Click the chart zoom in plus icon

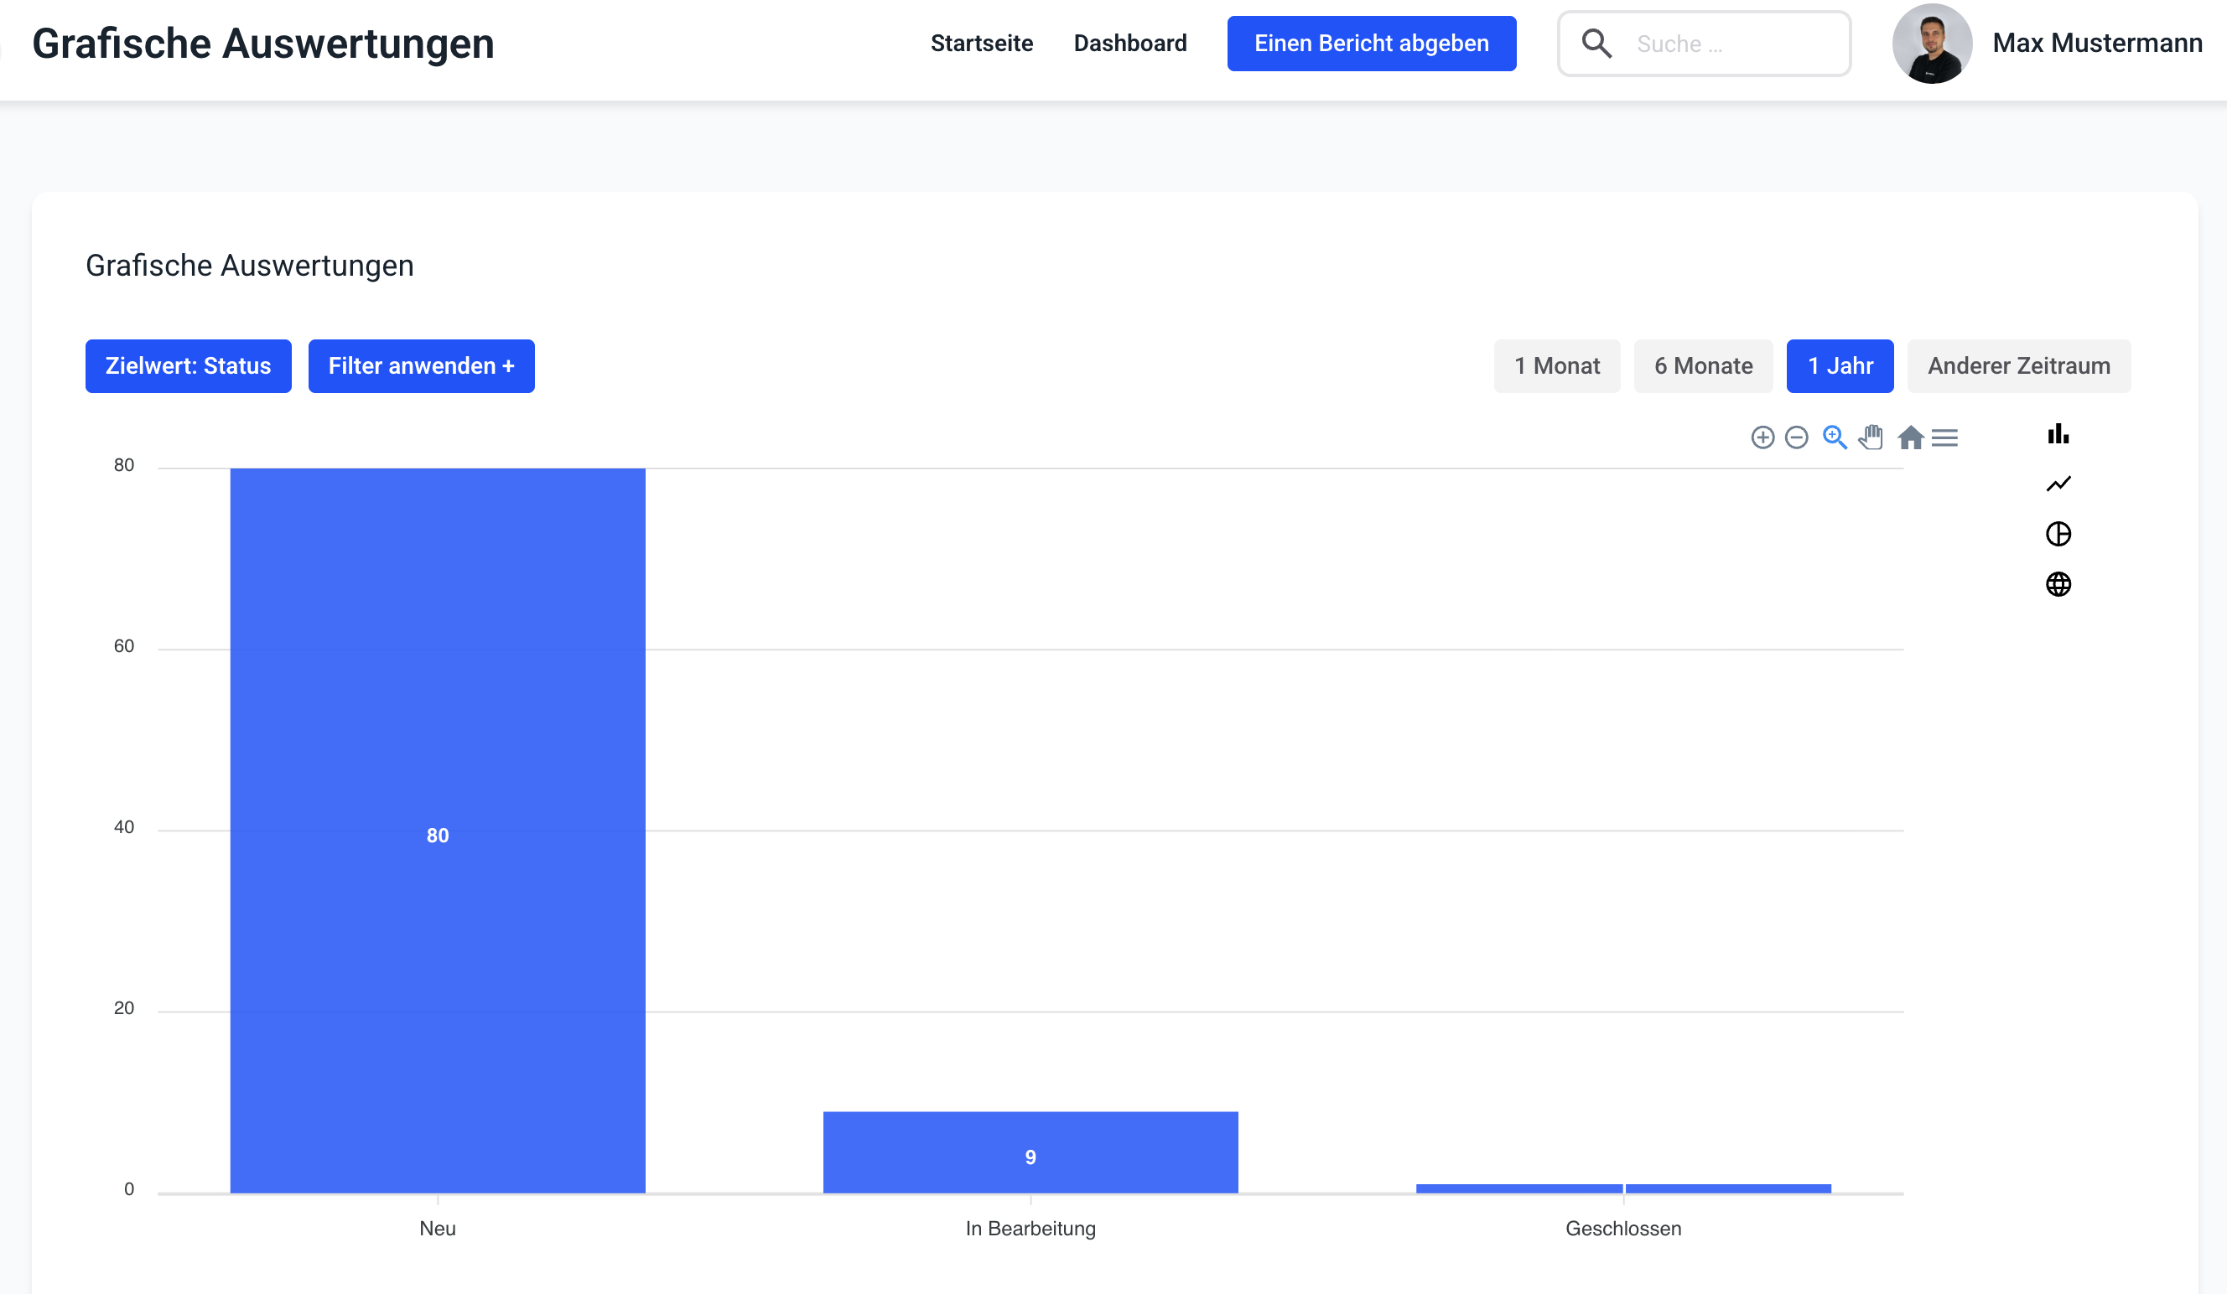pyautogui.click(x=1762, y=437)
